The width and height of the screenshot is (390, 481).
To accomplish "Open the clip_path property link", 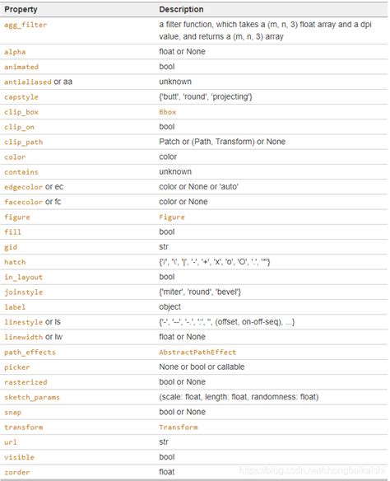I will pyautogui.click(x=23, y=142).
